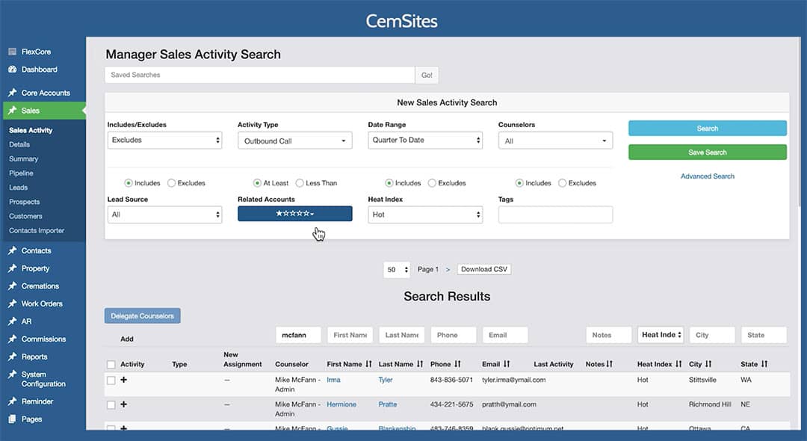Click the Cremations pin icon

pos(13,286)
